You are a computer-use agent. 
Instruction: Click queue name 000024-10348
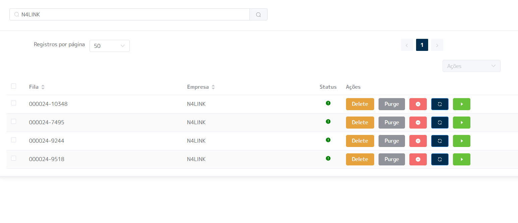tap(48, 104)
